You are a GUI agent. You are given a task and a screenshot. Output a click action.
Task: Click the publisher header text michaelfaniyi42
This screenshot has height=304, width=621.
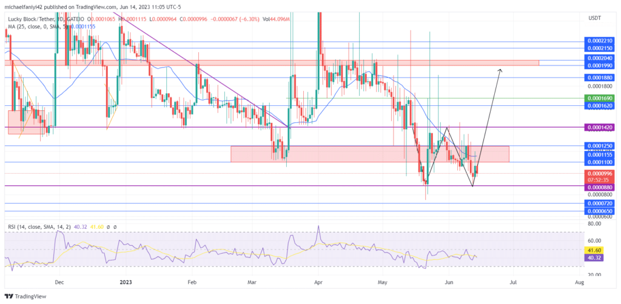pyautogui.click(x=22, y=6)
